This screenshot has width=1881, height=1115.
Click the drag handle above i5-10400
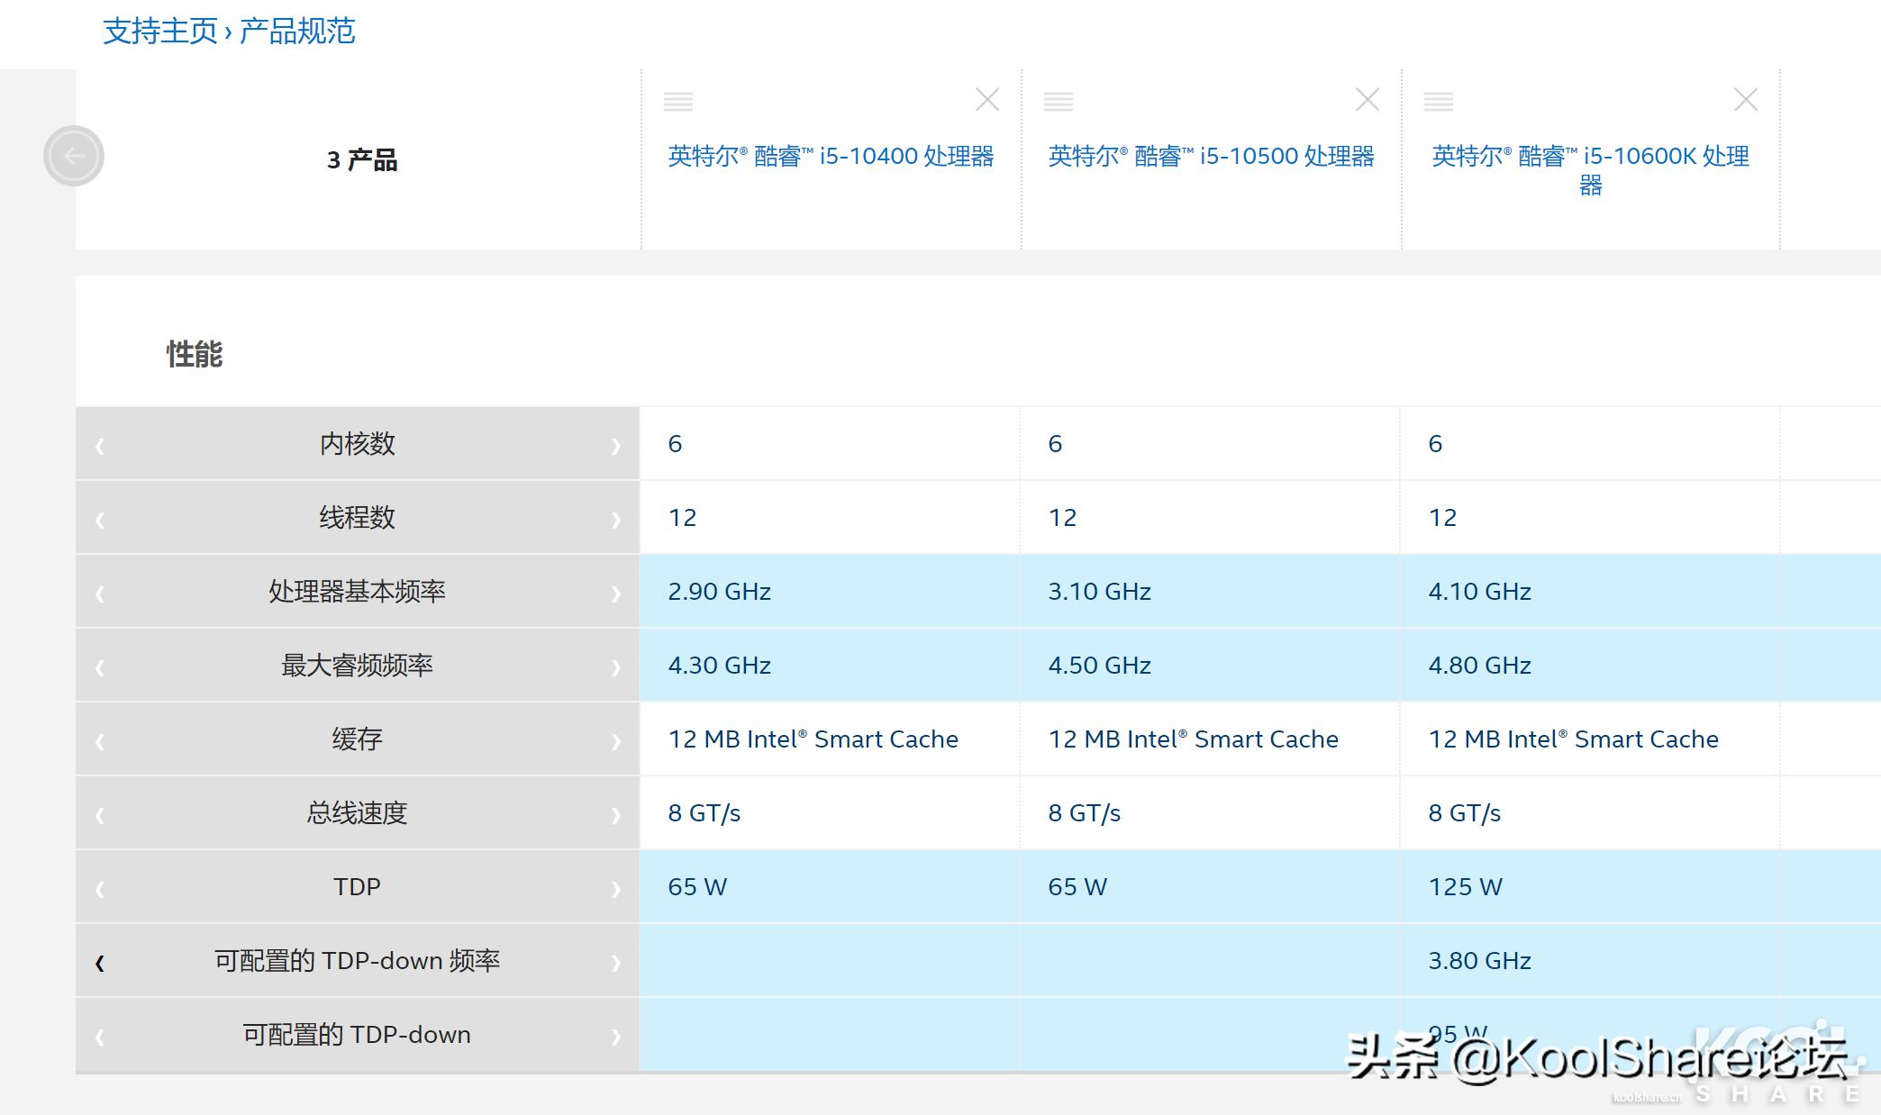pyautogui.click(x=678, y=102)
